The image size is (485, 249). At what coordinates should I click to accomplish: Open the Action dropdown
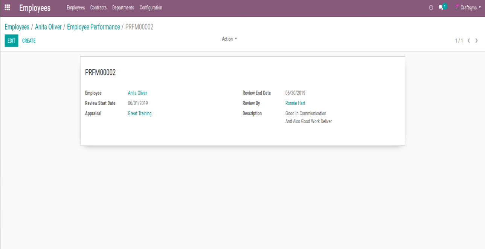click(229, 39)
